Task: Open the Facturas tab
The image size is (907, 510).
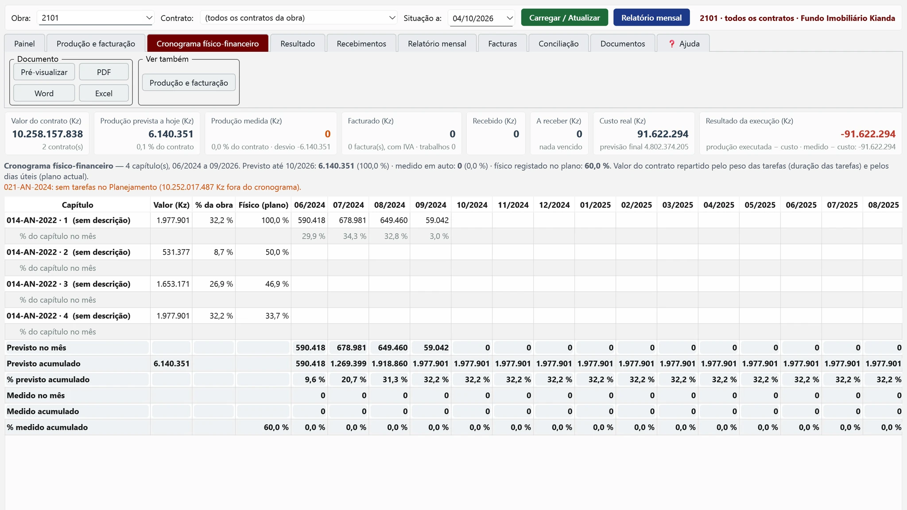Action: 502,43
